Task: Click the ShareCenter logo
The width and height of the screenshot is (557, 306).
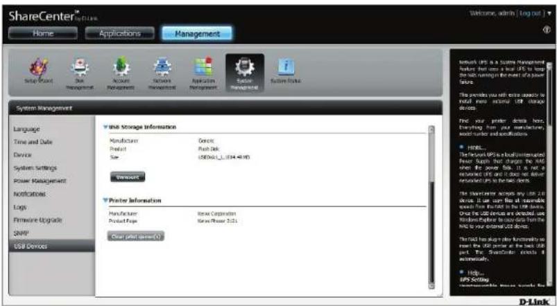Action: [x=53, y=16]
